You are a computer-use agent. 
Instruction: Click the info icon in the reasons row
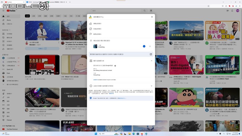pos(91,86)
